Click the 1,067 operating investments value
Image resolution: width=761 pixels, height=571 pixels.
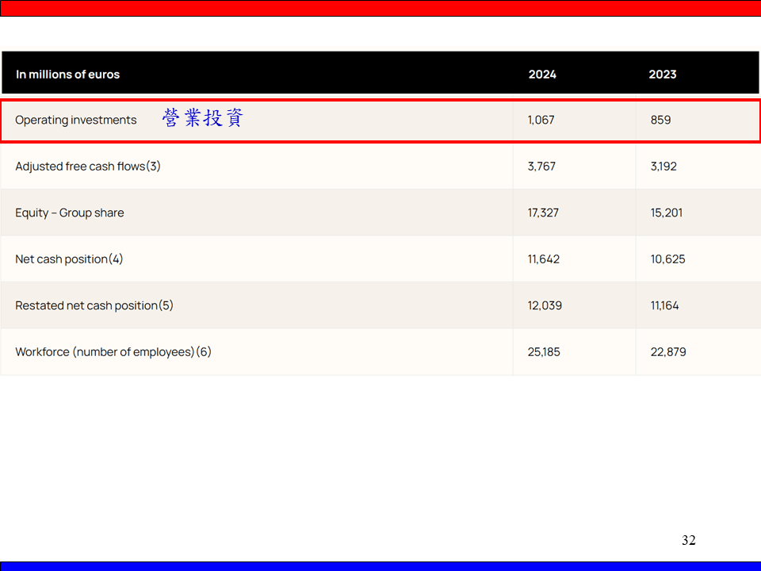pyautogui.click(x=541, y=121)
